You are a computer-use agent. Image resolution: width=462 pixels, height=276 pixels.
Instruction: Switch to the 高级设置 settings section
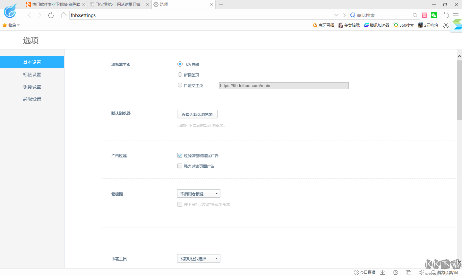(32, 99)
